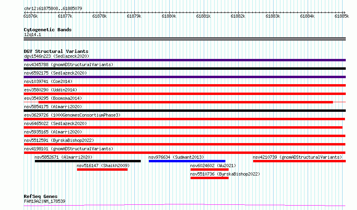This screenshot has width=357, height=210.
Task: Select the esv3549295 (Boomsma2014) variant label
Action: [x=53, y=98]
